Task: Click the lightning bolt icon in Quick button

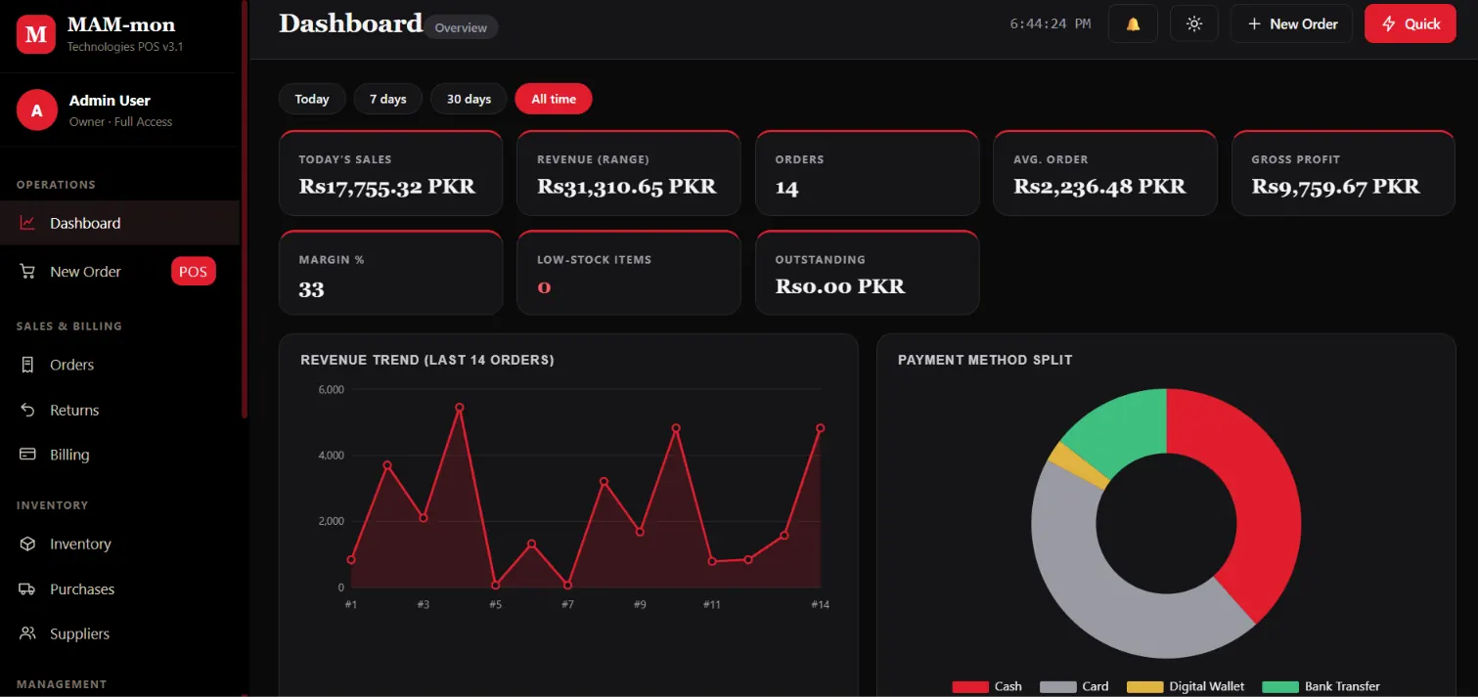Action: (x=1388, y=23)
